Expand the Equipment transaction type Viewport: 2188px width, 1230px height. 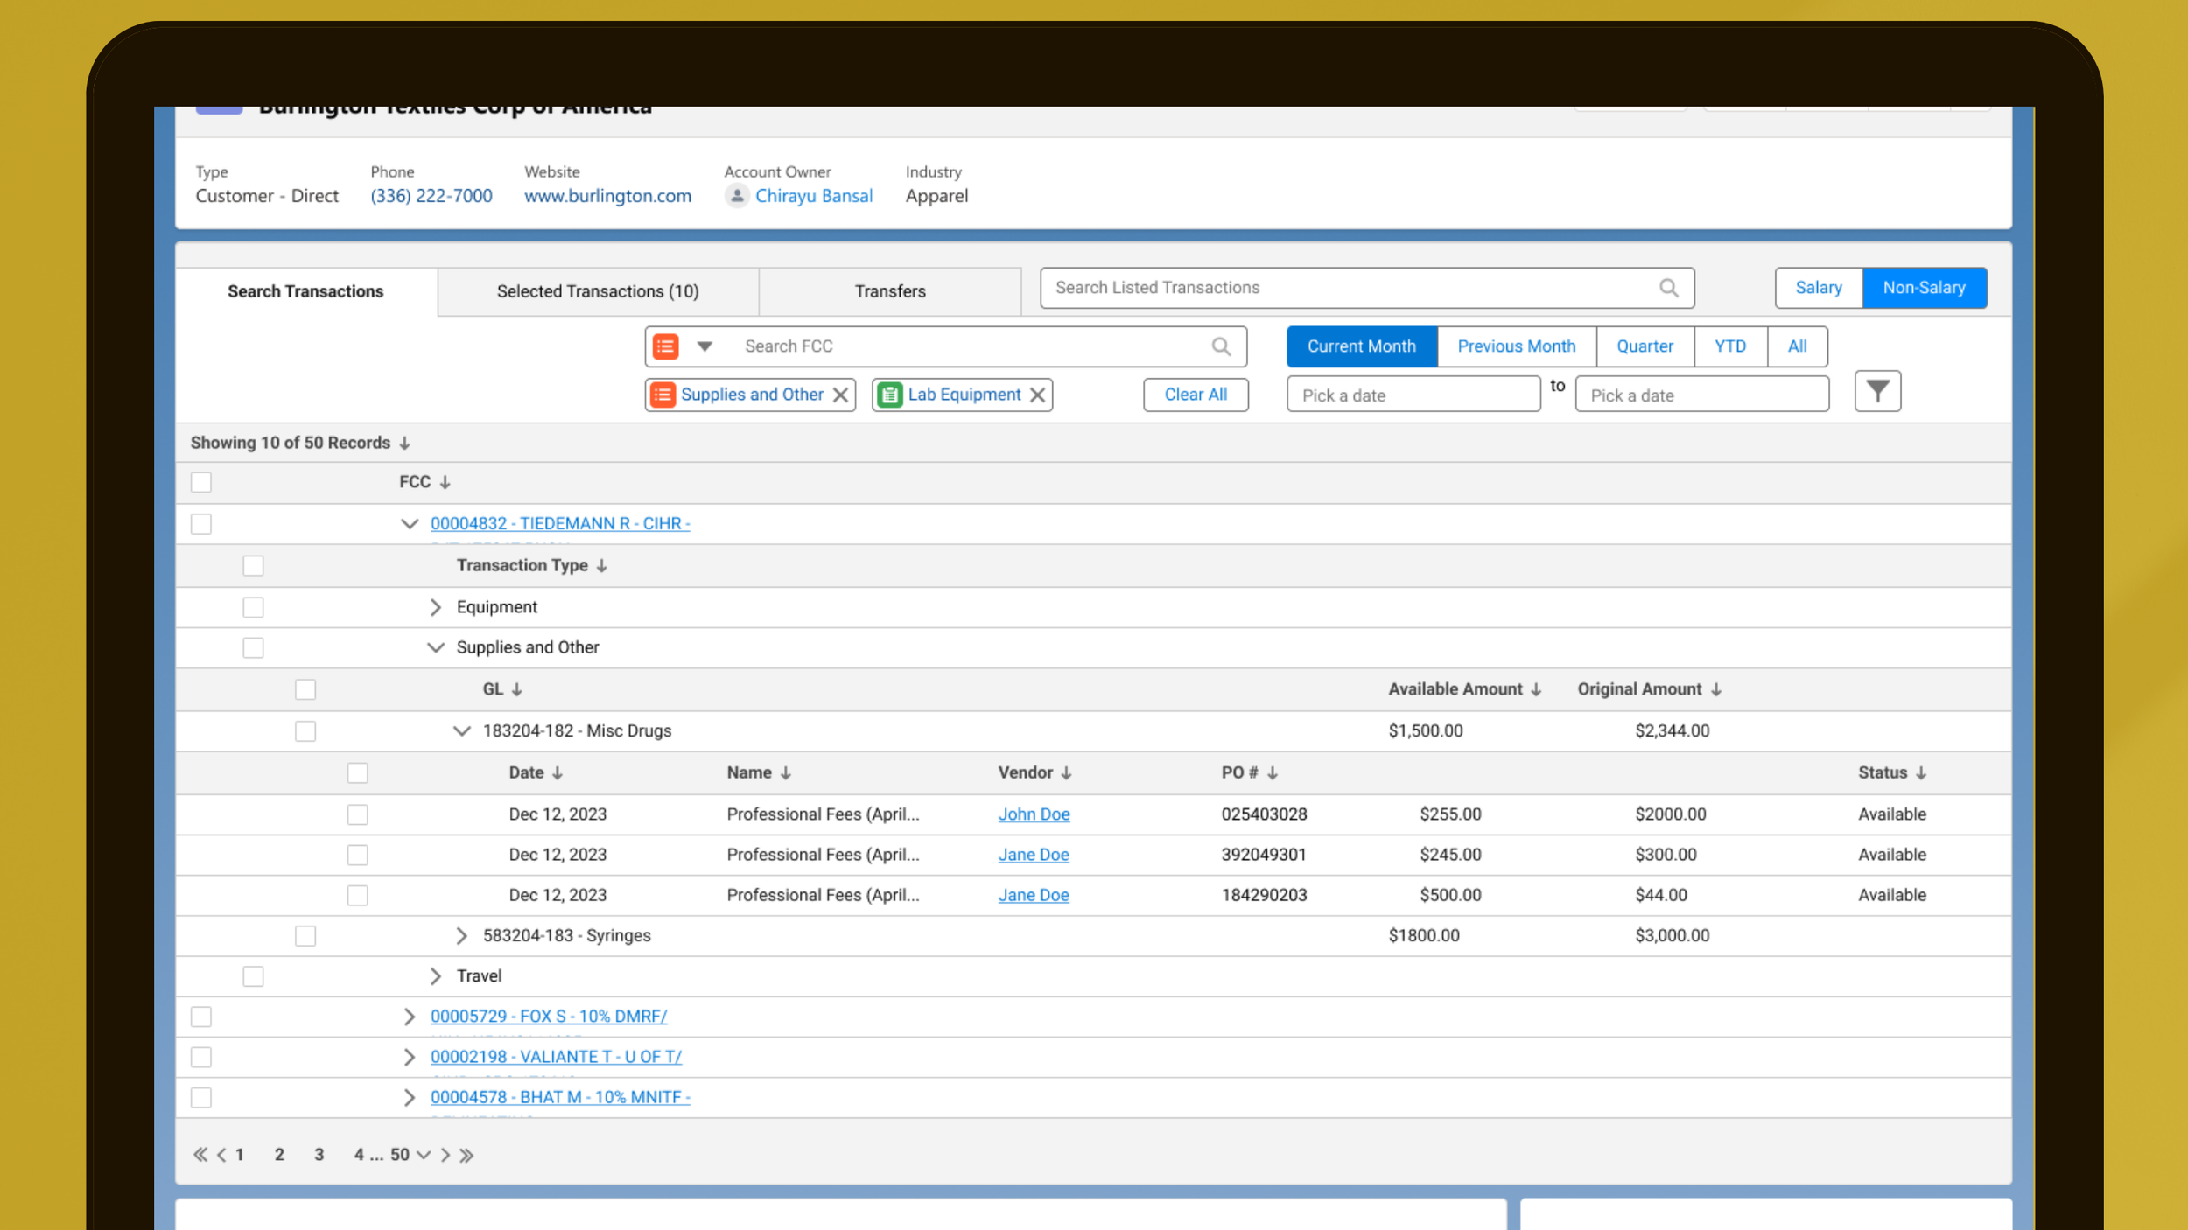point(435,607)
